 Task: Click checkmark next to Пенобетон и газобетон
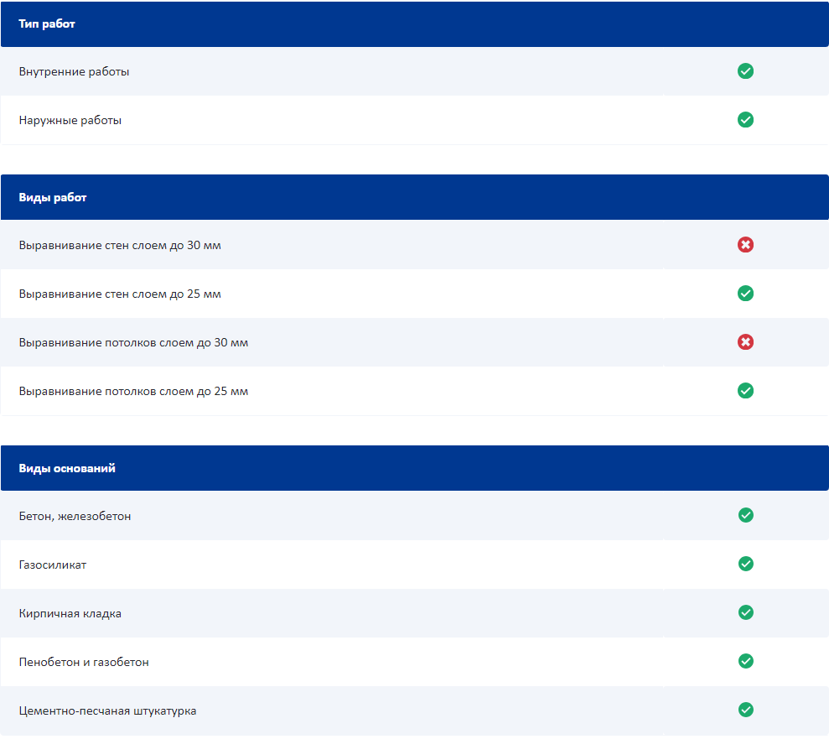745,661
